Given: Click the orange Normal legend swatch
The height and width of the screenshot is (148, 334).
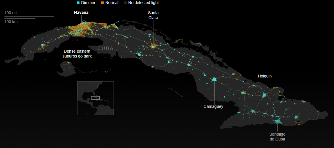Looking at the screenshot, I should [102, 3].
